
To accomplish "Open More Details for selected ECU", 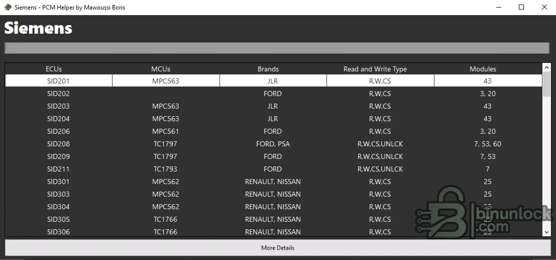I will (x=278, y=248).
